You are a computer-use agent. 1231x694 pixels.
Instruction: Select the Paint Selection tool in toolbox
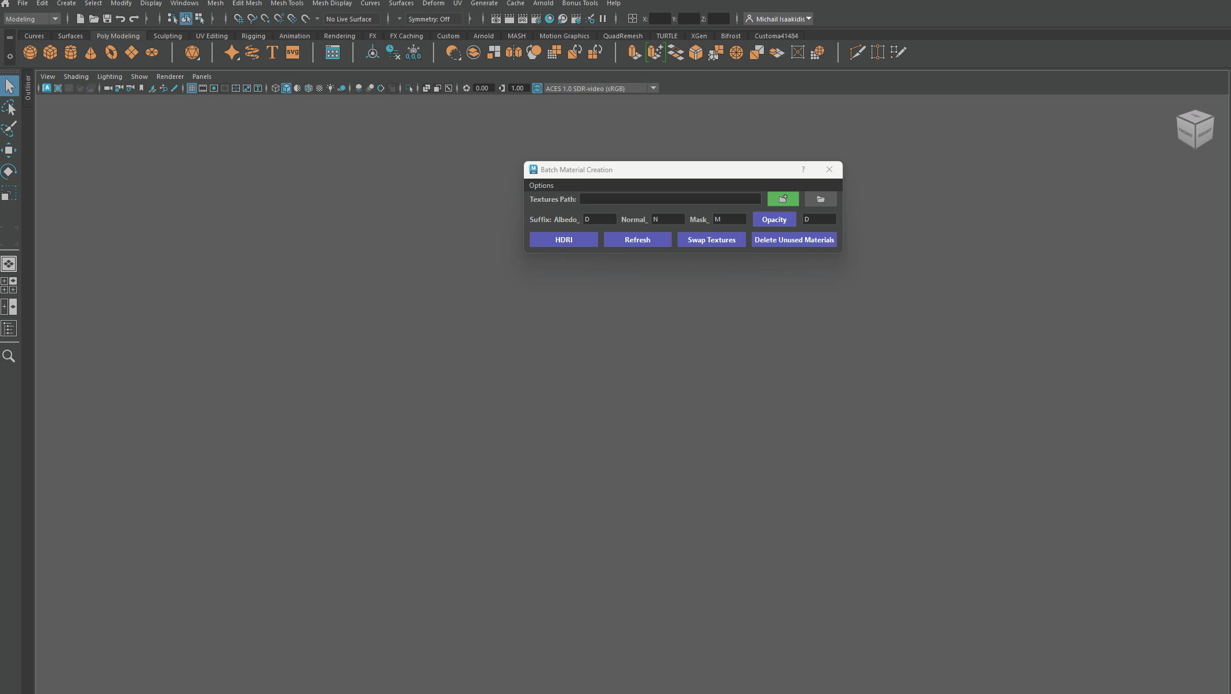tap(9, 128)
